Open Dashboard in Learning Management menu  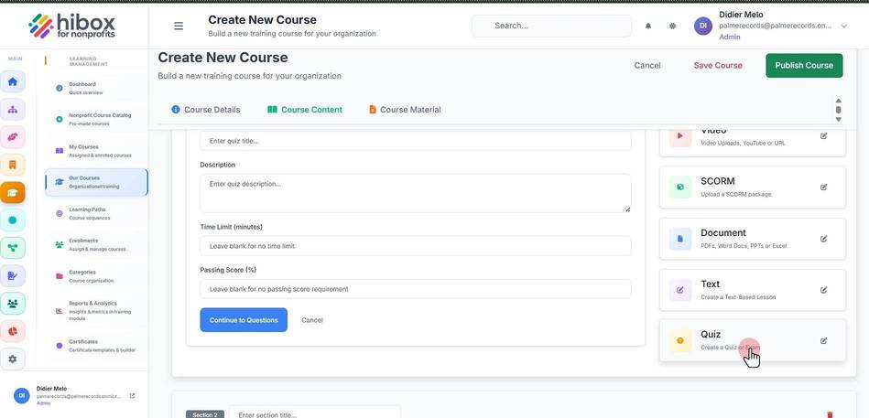pyautogui.click(x=96, y=88)
